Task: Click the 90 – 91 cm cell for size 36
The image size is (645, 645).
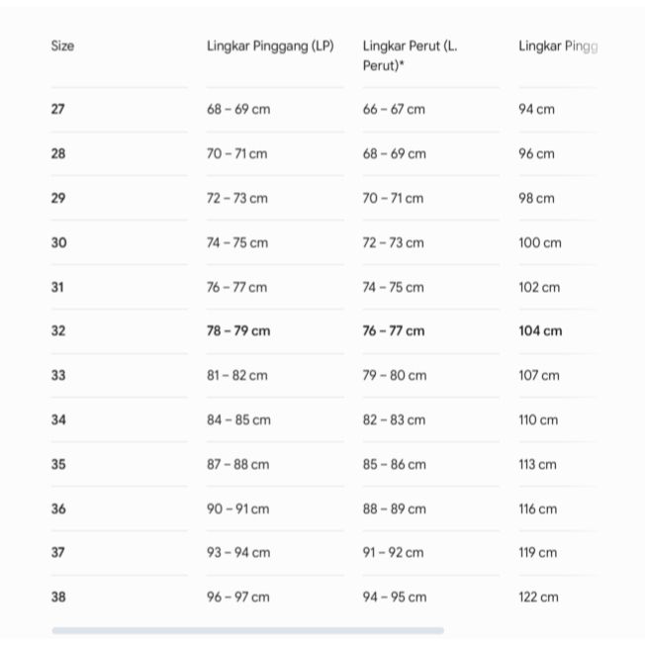Action: 238,508
